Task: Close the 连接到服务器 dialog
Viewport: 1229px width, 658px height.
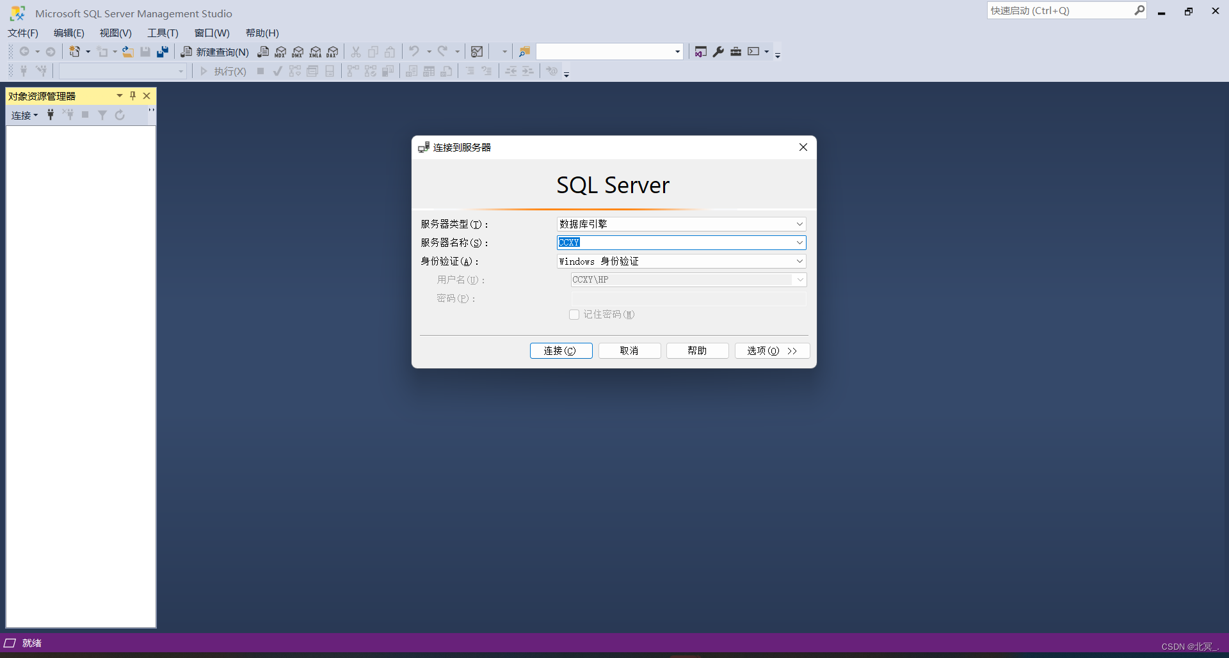Action: click(803, 147)
